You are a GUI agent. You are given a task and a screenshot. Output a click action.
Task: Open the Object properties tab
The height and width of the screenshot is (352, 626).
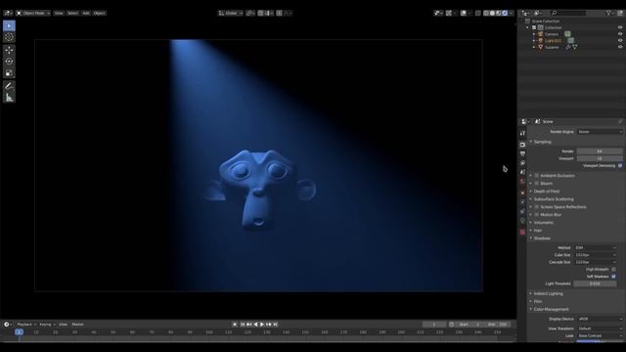[522, 193]
